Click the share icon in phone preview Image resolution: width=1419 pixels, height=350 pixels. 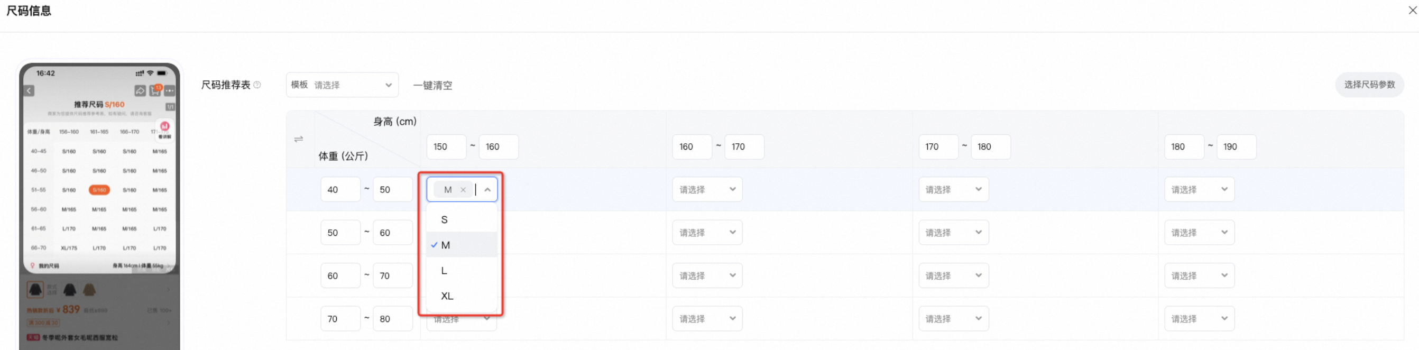[x=140, y=90]
